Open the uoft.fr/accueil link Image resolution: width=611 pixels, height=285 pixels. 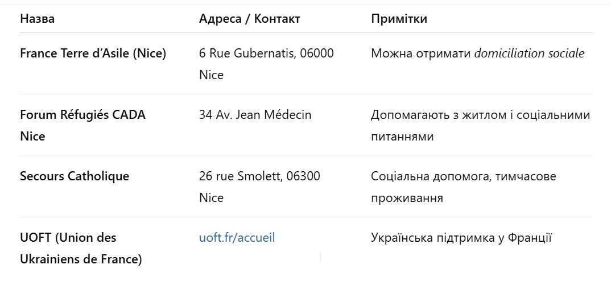click(237, 237)
